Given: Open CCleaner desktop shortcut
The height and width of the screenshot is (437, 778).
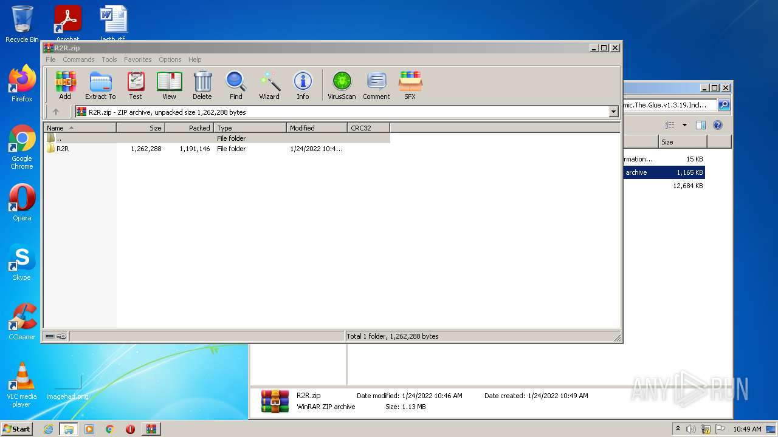Looking at the screenshot, I should click(x=22, y=322).
